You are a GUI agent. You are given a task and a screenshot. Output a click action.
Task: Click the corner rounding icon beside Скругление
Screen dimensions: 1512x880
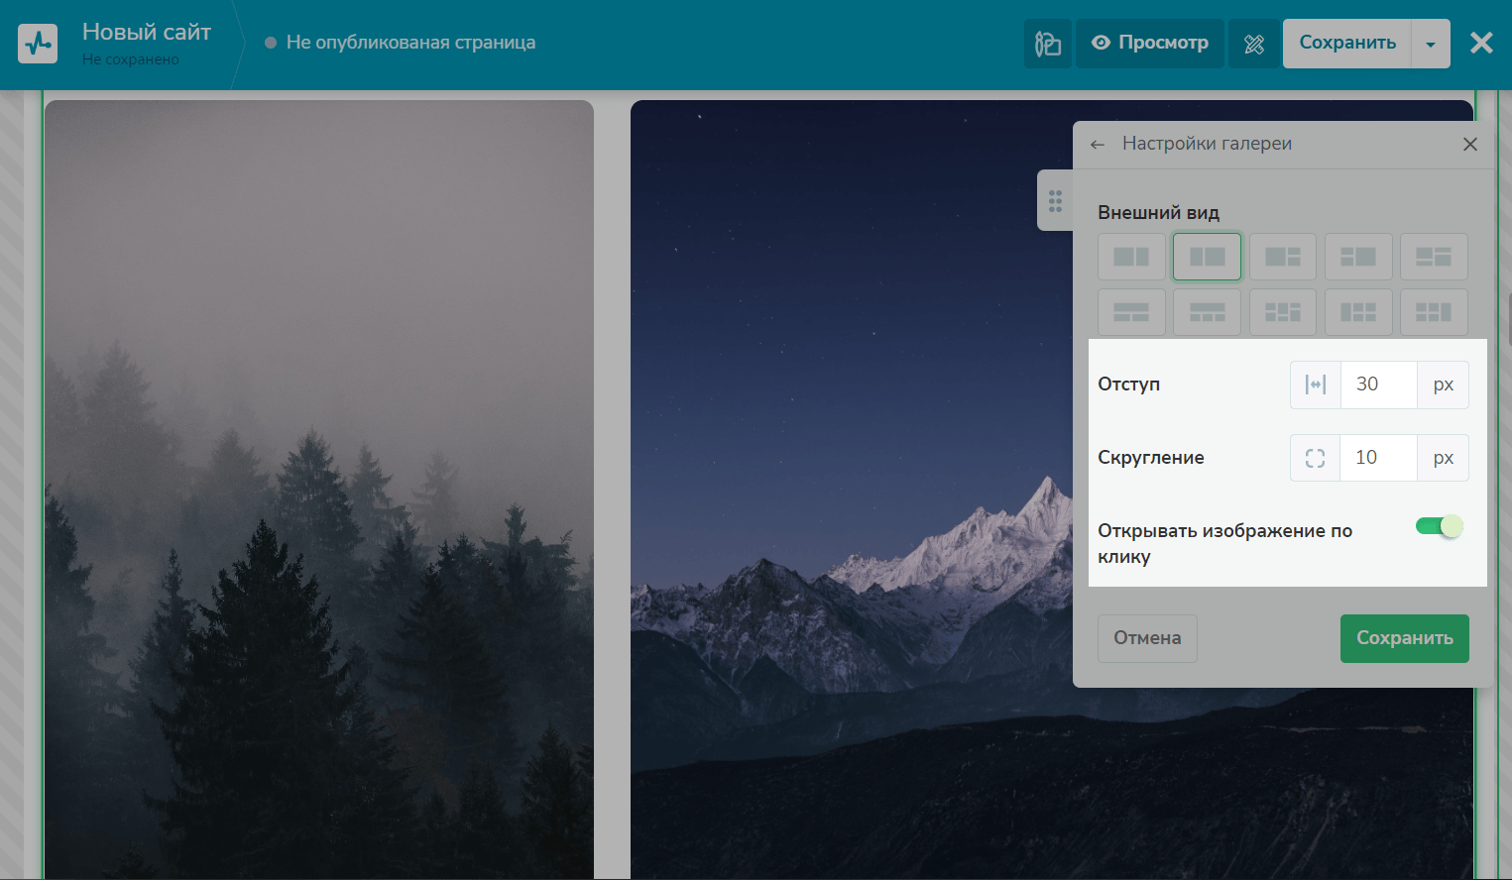point(1315,458)
